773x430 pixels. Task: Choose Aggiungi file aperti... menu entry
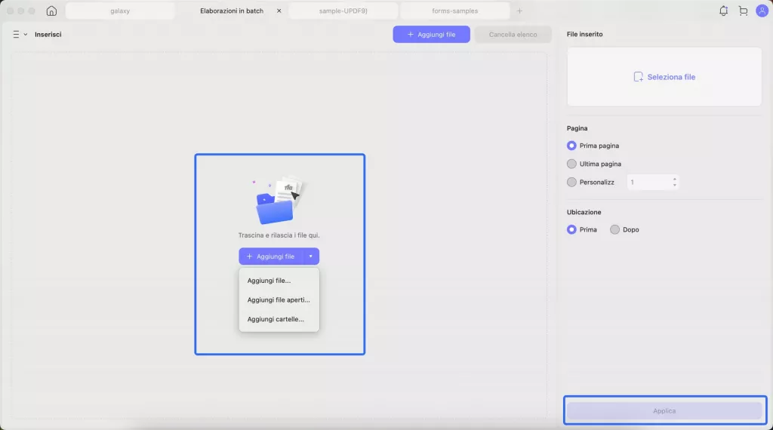[279, 299]
